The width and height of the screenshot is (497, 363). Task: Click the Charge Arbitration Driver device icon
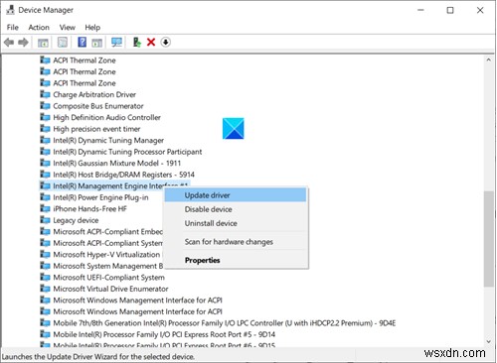pos(45,94)
